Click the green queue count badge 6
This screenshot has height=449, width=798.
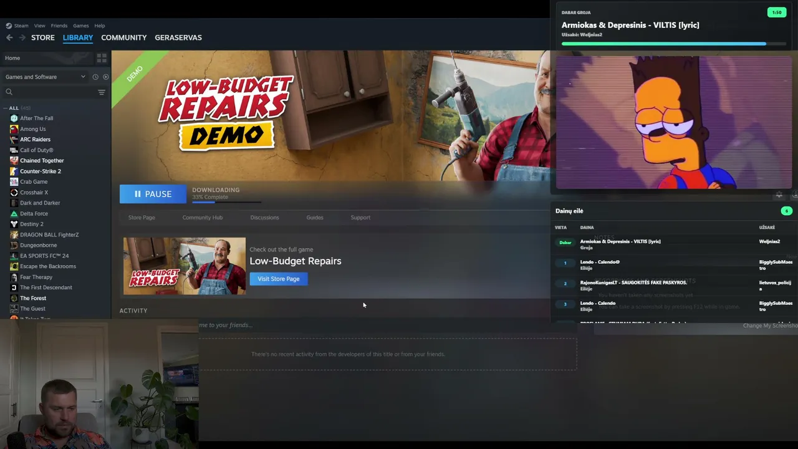[786, 211]
